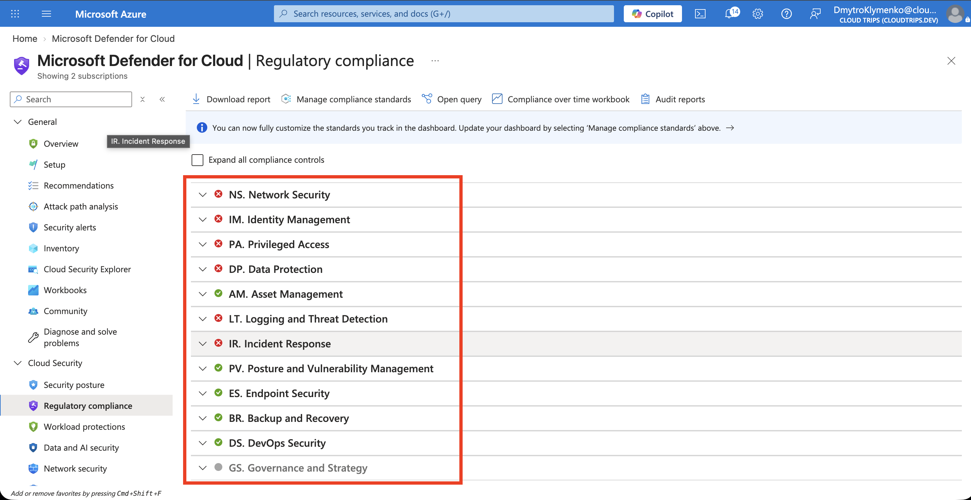
Task: Go to Microsoft Defender for Cloud breadcrumb
Action: click(x=113, y=39)
